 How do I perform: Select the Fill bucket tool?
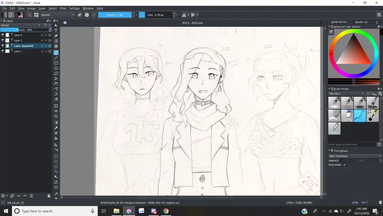(x=56, y=138)
